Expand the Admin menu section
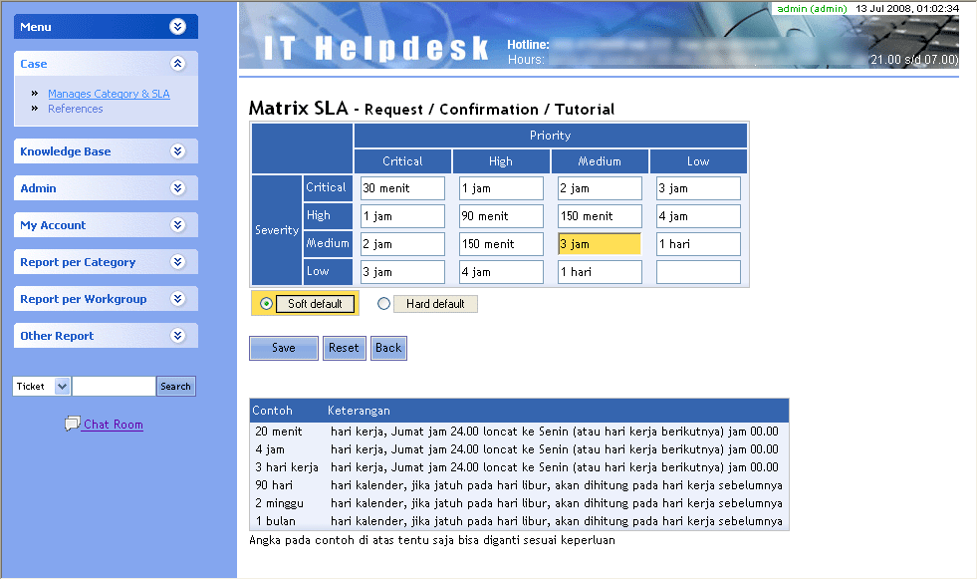Image resolution: width=978 pixels, height=580 pixels. tap(178, 188)
